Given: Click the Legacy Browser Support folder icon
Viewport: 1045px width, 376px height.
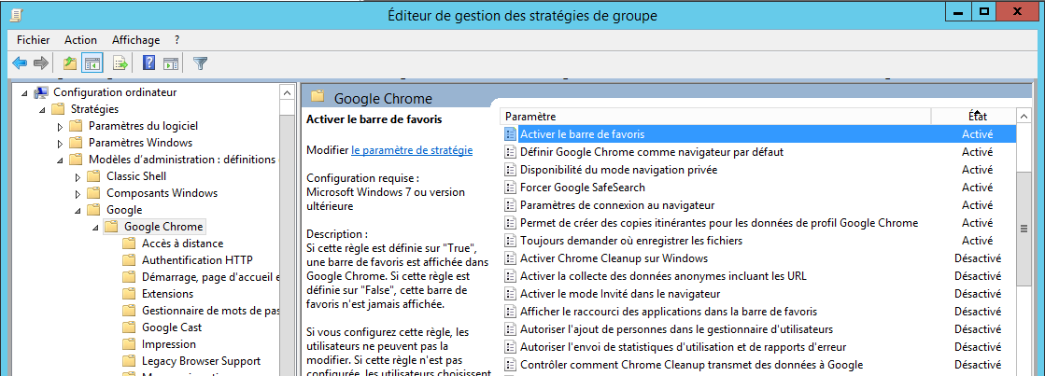Looking at the screenshot, I should (130, 361).
